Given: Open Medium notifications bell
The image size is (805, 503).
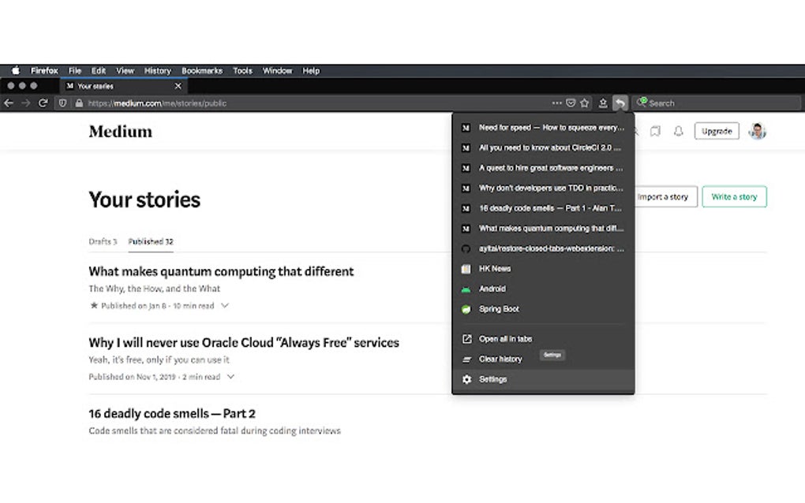Looking at the screenshot, I should click(x=678, y=132).
